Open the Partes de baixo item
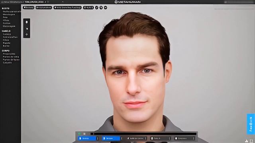 coord(11,60)
